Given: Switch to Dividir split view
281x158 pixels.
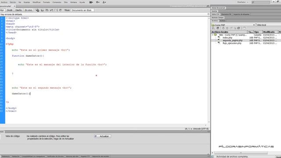Looking at the screenshot, I should click(10, 10).
